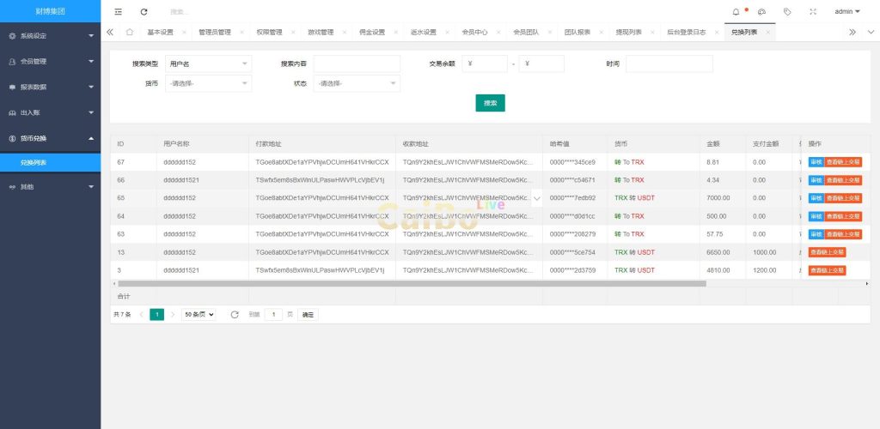Open notifications via the bell icon

click(736, 12)
